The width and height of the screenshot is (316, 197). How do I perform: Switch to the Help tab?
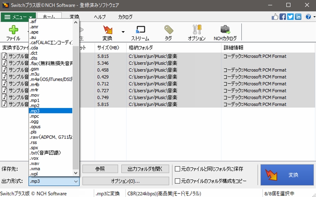coord(100,17)
